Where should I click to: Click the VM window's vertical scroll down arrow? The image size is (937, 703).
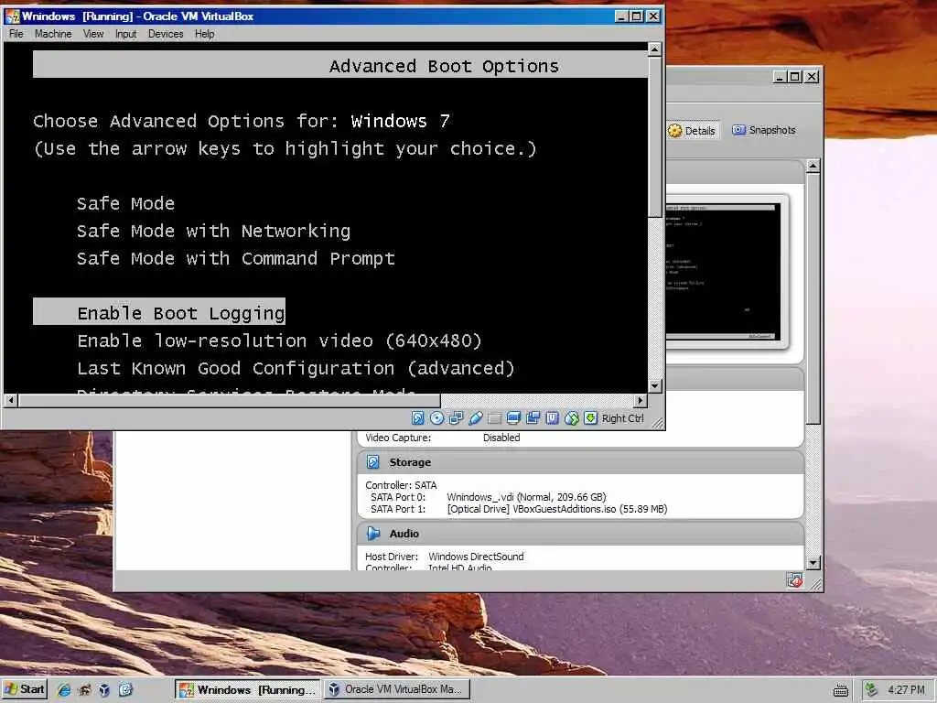point(655,386)
